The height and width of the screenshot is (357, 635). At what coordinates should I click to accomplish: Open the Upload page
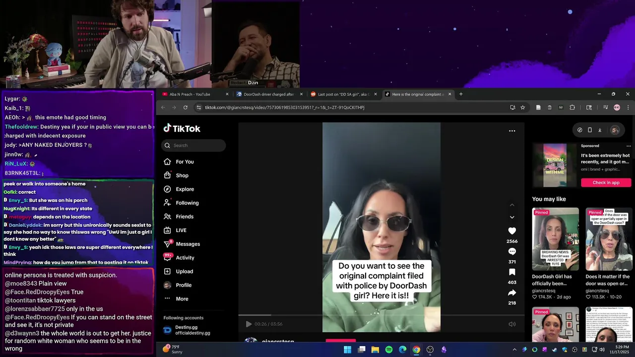pos(179,271)
